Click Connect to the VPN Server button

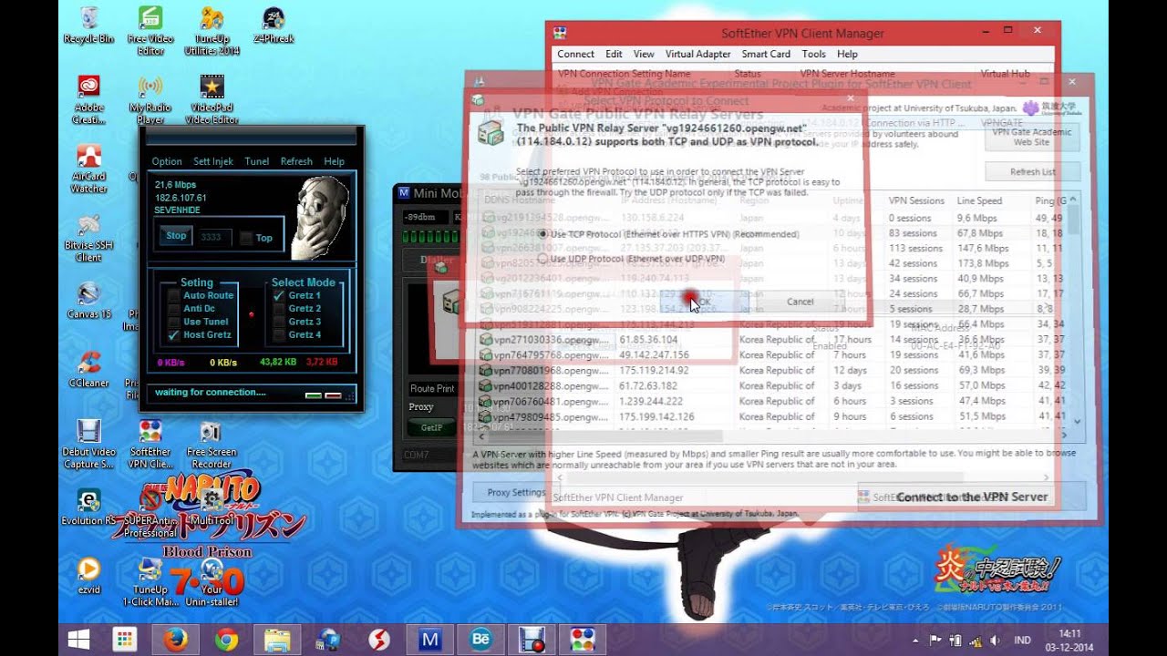(972, 497)
